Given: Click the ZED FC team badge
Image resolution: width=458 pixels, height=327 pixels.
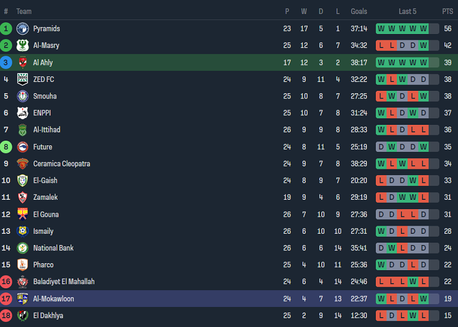Looking at the screenshot, I should (x=22, y=79).
